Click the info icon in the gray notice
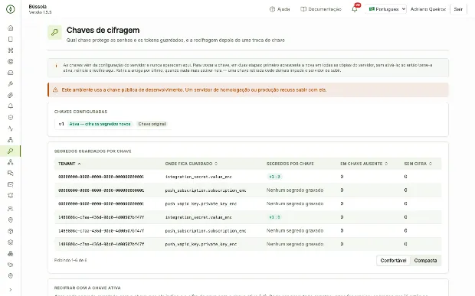The image size is (475, 296). click(56, 65)
